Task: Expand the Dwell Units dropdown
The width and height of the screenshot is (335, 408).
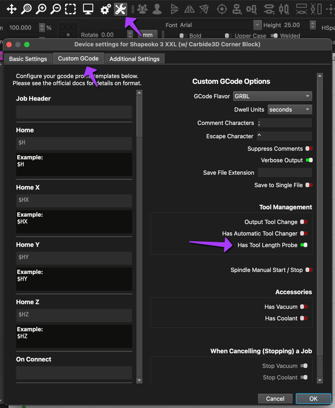Action: coord(289,109)
